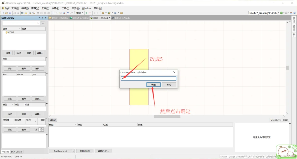The width and height of the screenshot is (297, 159).
Task: Click the layers stack icon in the toolbar
Action: point(22,13)
